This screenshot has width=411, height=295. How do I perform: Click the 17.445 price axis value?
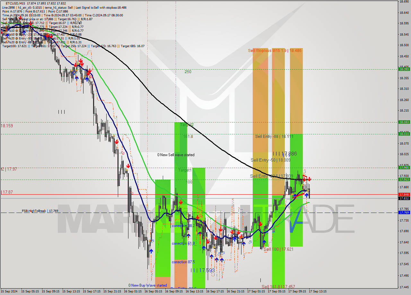point(404,287)
